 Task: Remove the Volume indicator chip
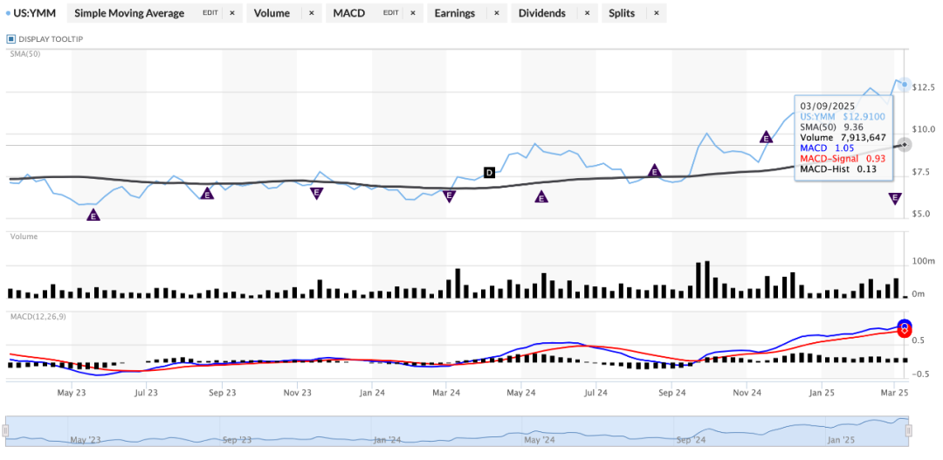(x=311, y=13)
